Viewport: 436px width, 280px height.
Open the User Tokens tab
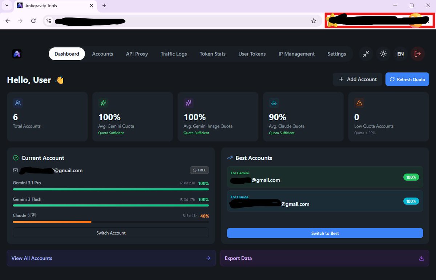pos(252,54)
